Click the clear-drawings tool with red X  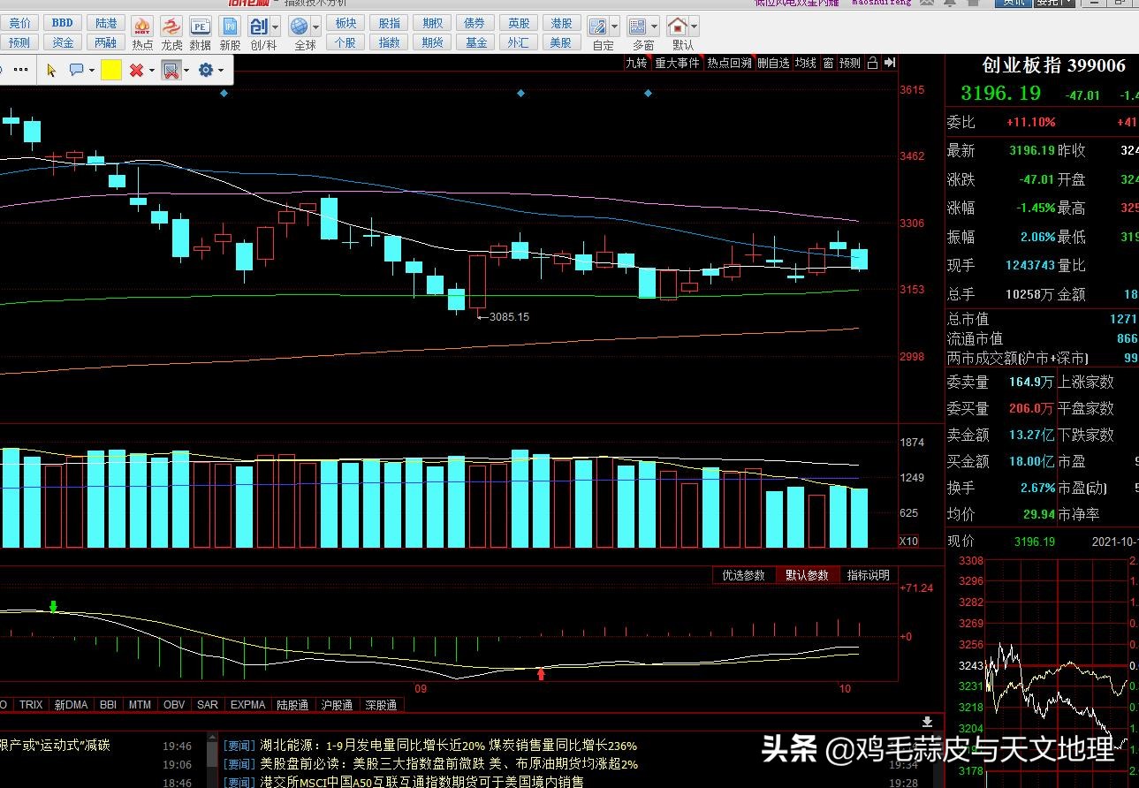click(171, 70)
